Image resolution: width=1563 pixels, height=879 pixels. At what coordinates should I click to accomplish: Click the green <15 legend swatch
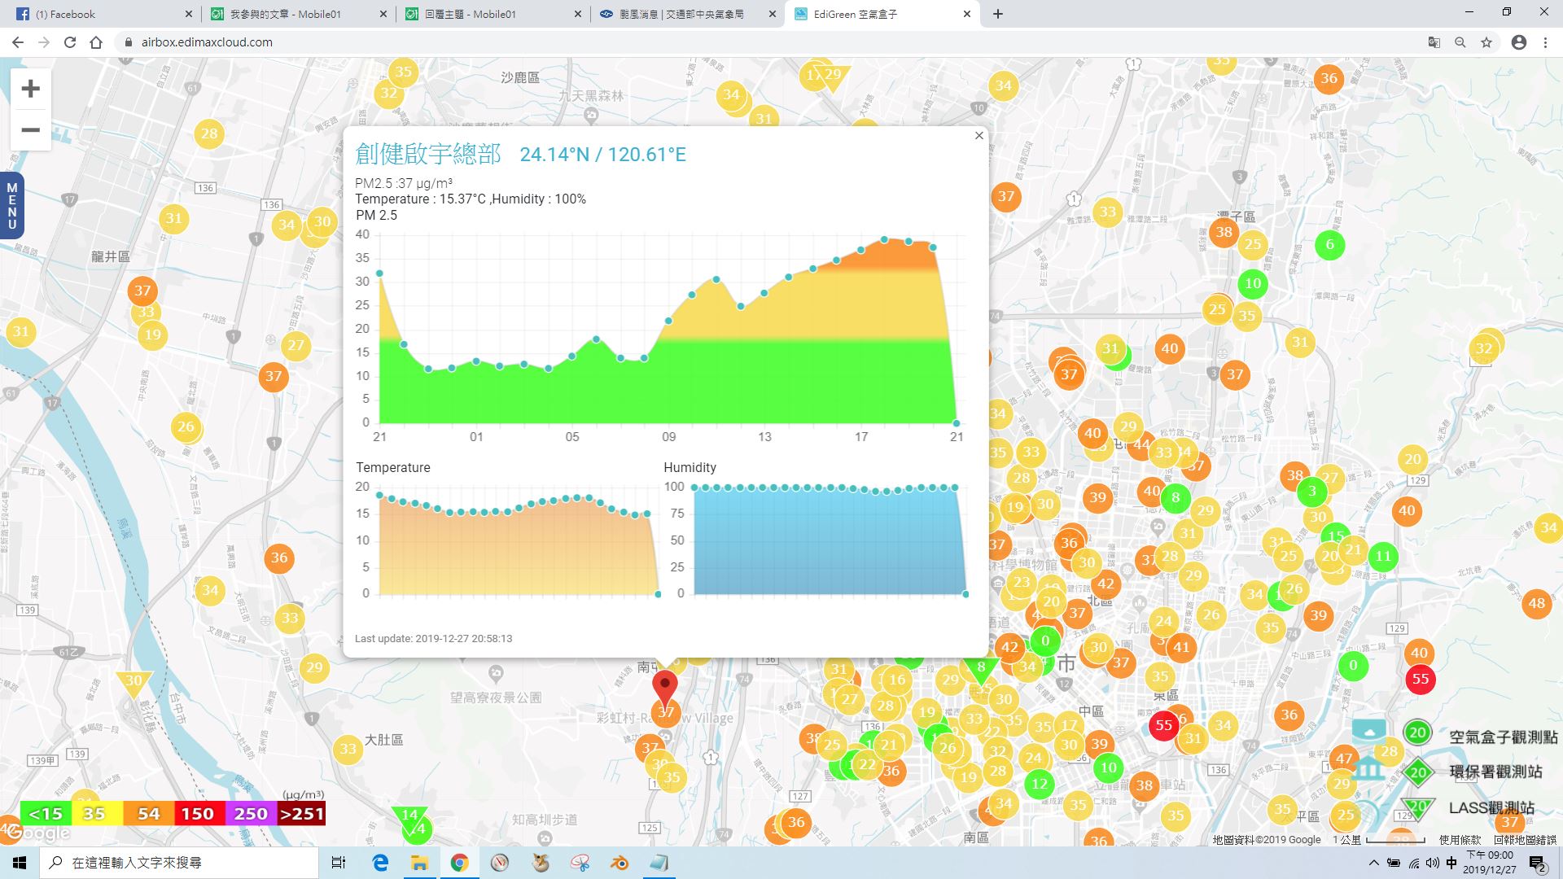coord(45,814)
